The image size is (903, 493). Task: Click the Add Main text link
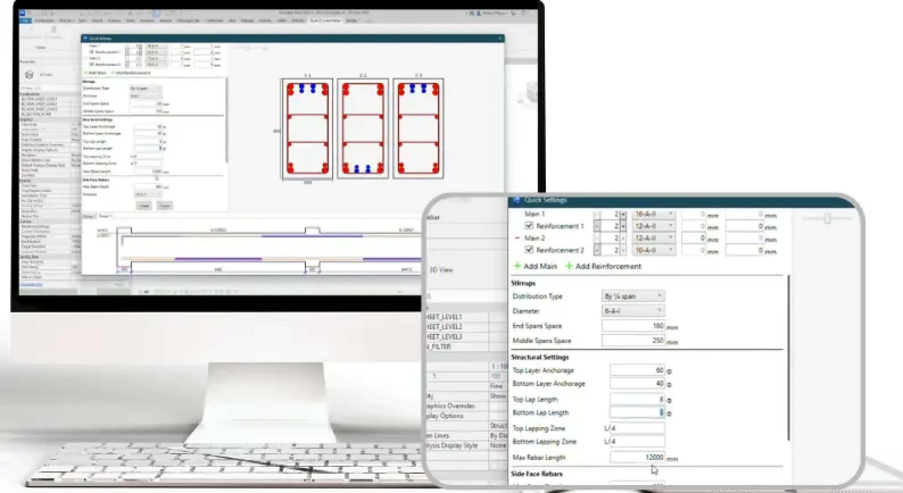[x=540, y=266]
